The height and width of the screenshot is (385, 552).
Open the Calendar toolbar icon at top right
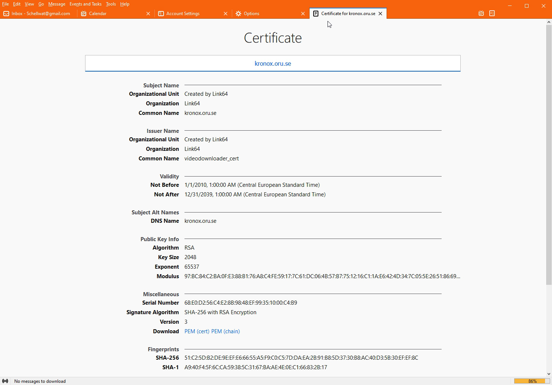[481, 13]
